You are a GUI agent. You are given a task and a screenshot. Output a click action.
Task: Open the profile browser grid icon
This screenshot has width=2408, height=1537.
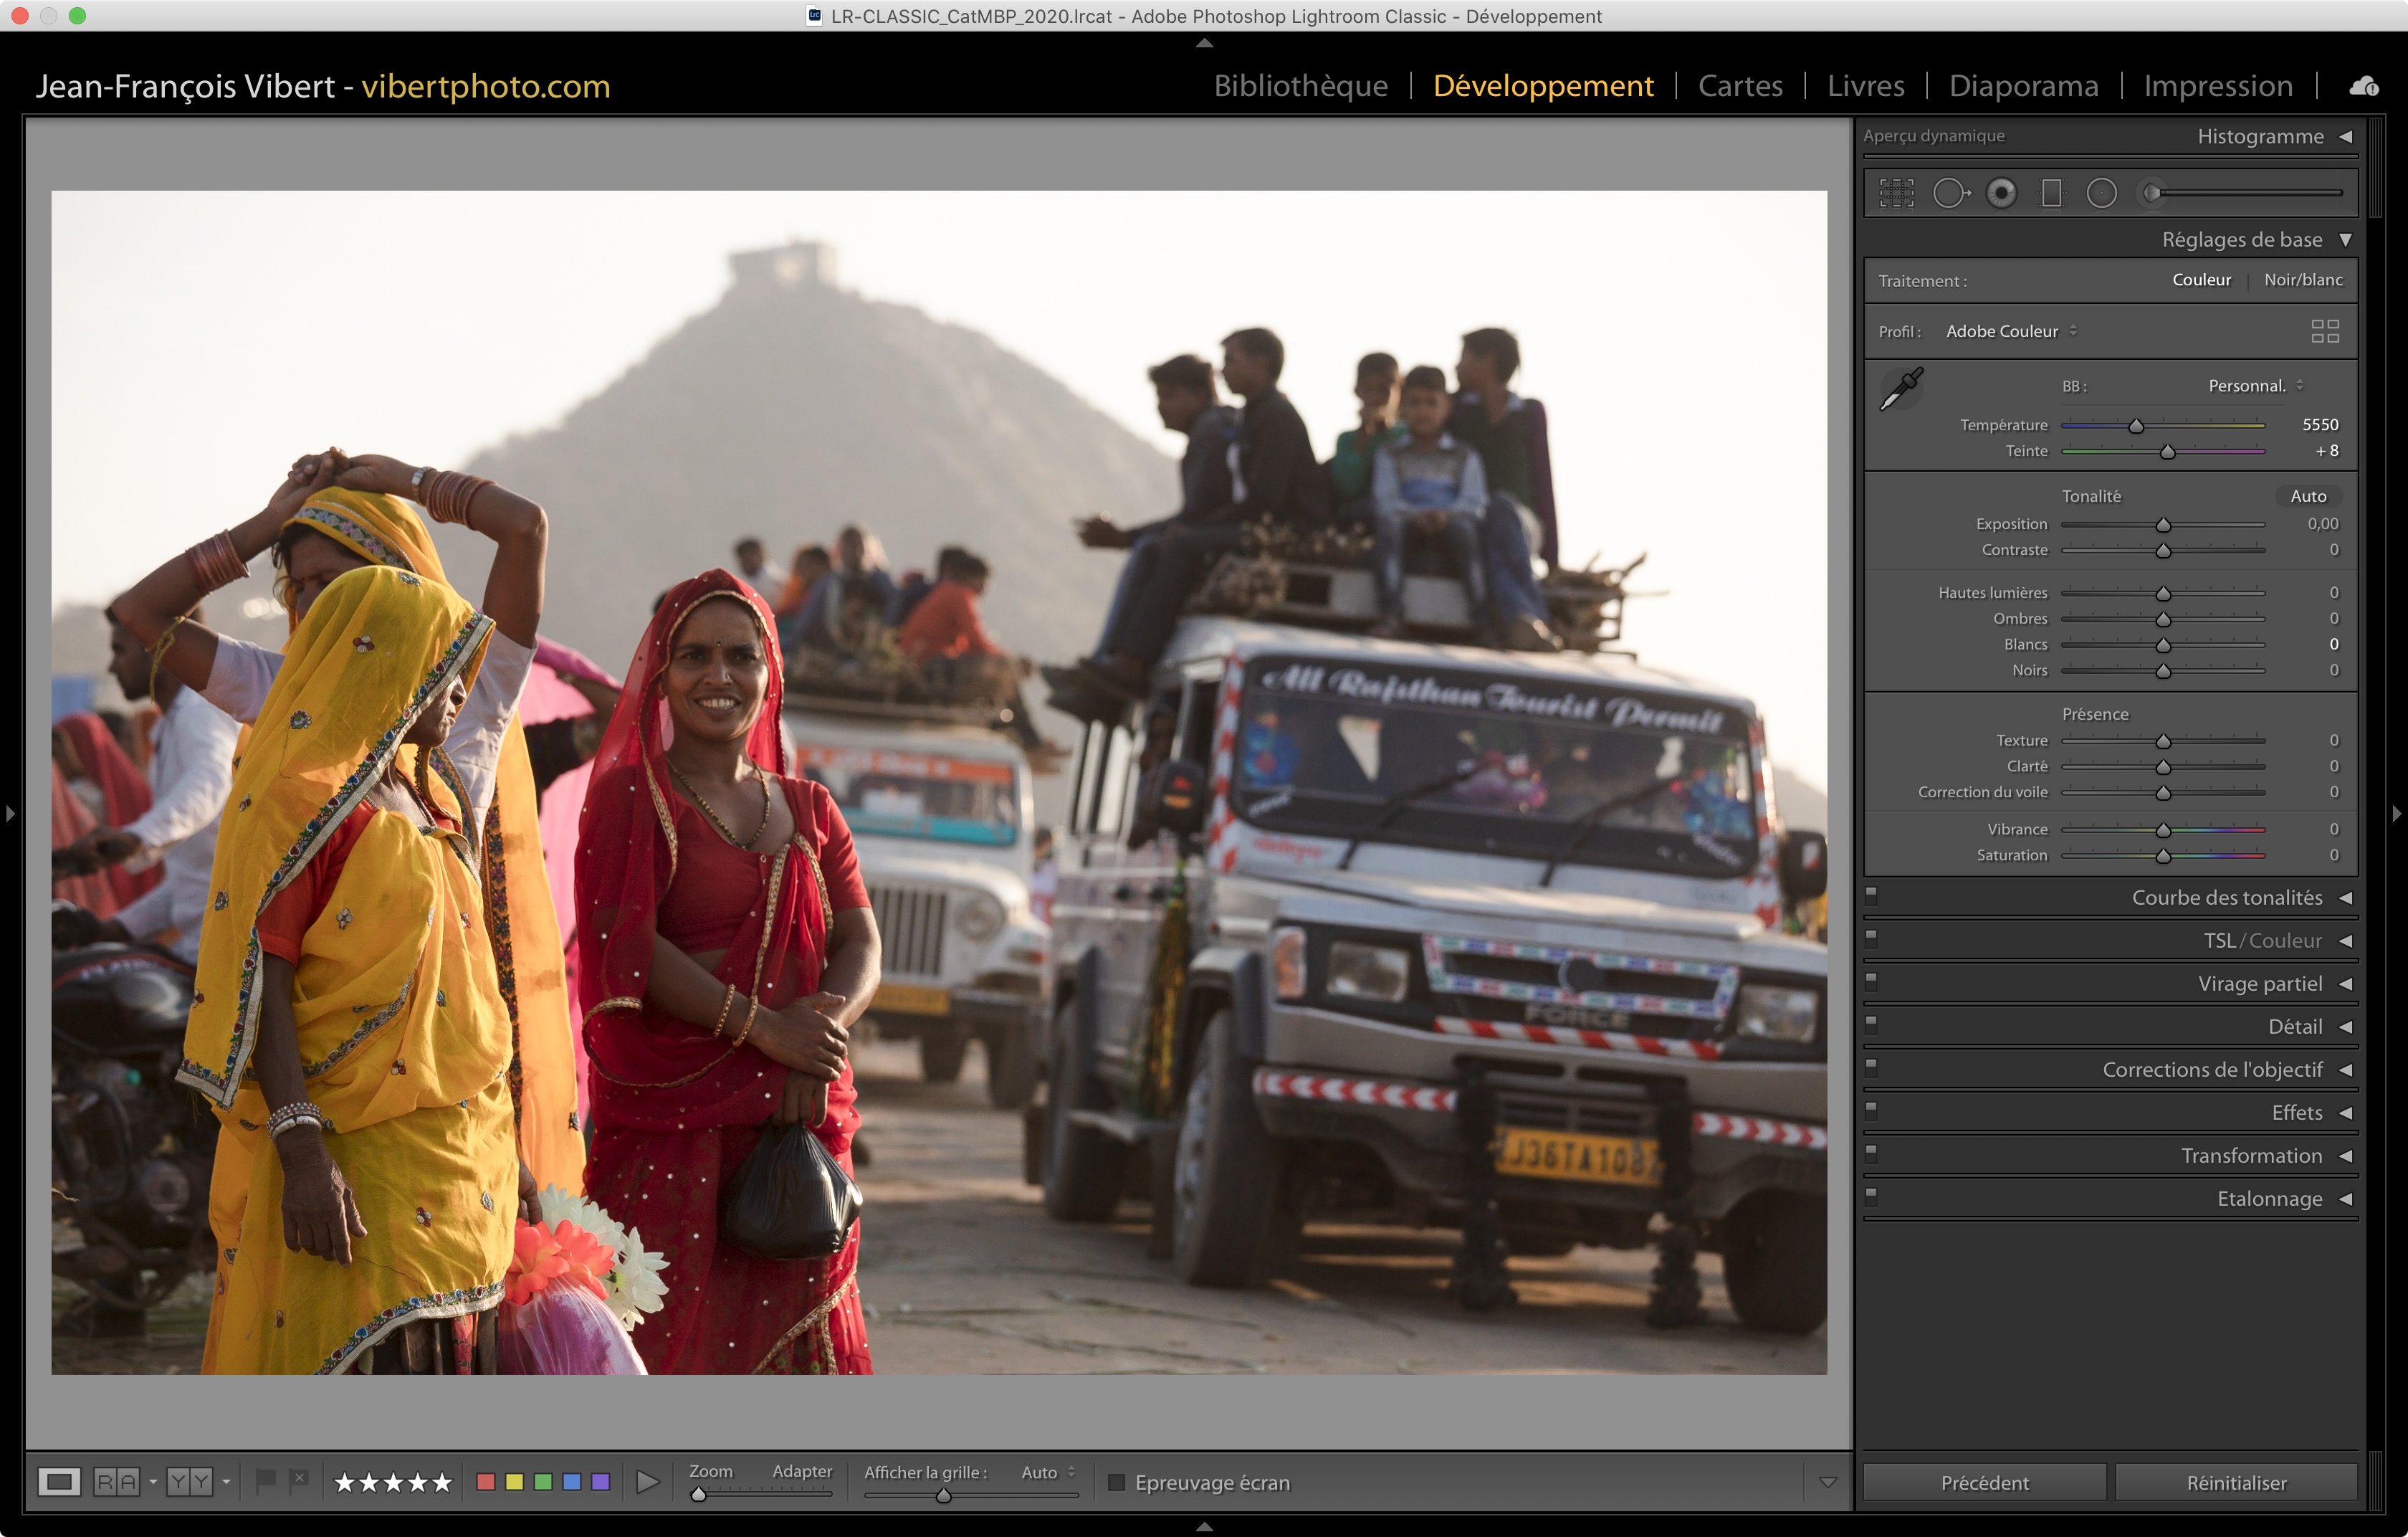pos(2324,331)
